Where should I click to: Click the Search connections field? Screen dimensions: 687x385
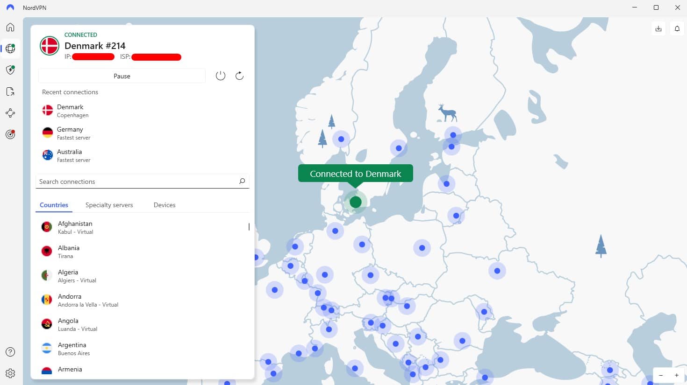(143, 181)
